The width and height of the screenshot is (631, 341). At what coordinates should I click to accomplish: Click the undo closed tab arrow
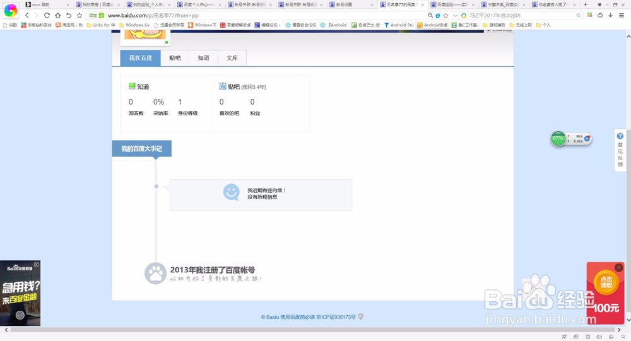[69, 15]
